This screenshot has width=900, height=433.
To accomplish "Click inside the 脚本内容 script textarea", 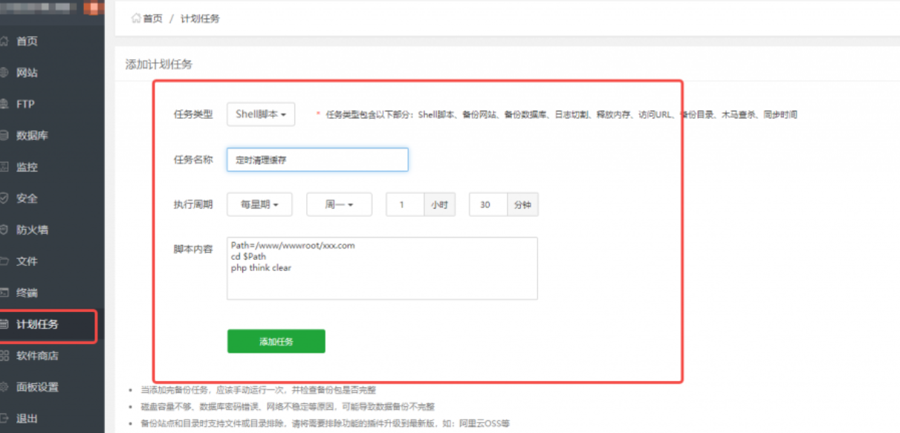I will click(382, 279).
